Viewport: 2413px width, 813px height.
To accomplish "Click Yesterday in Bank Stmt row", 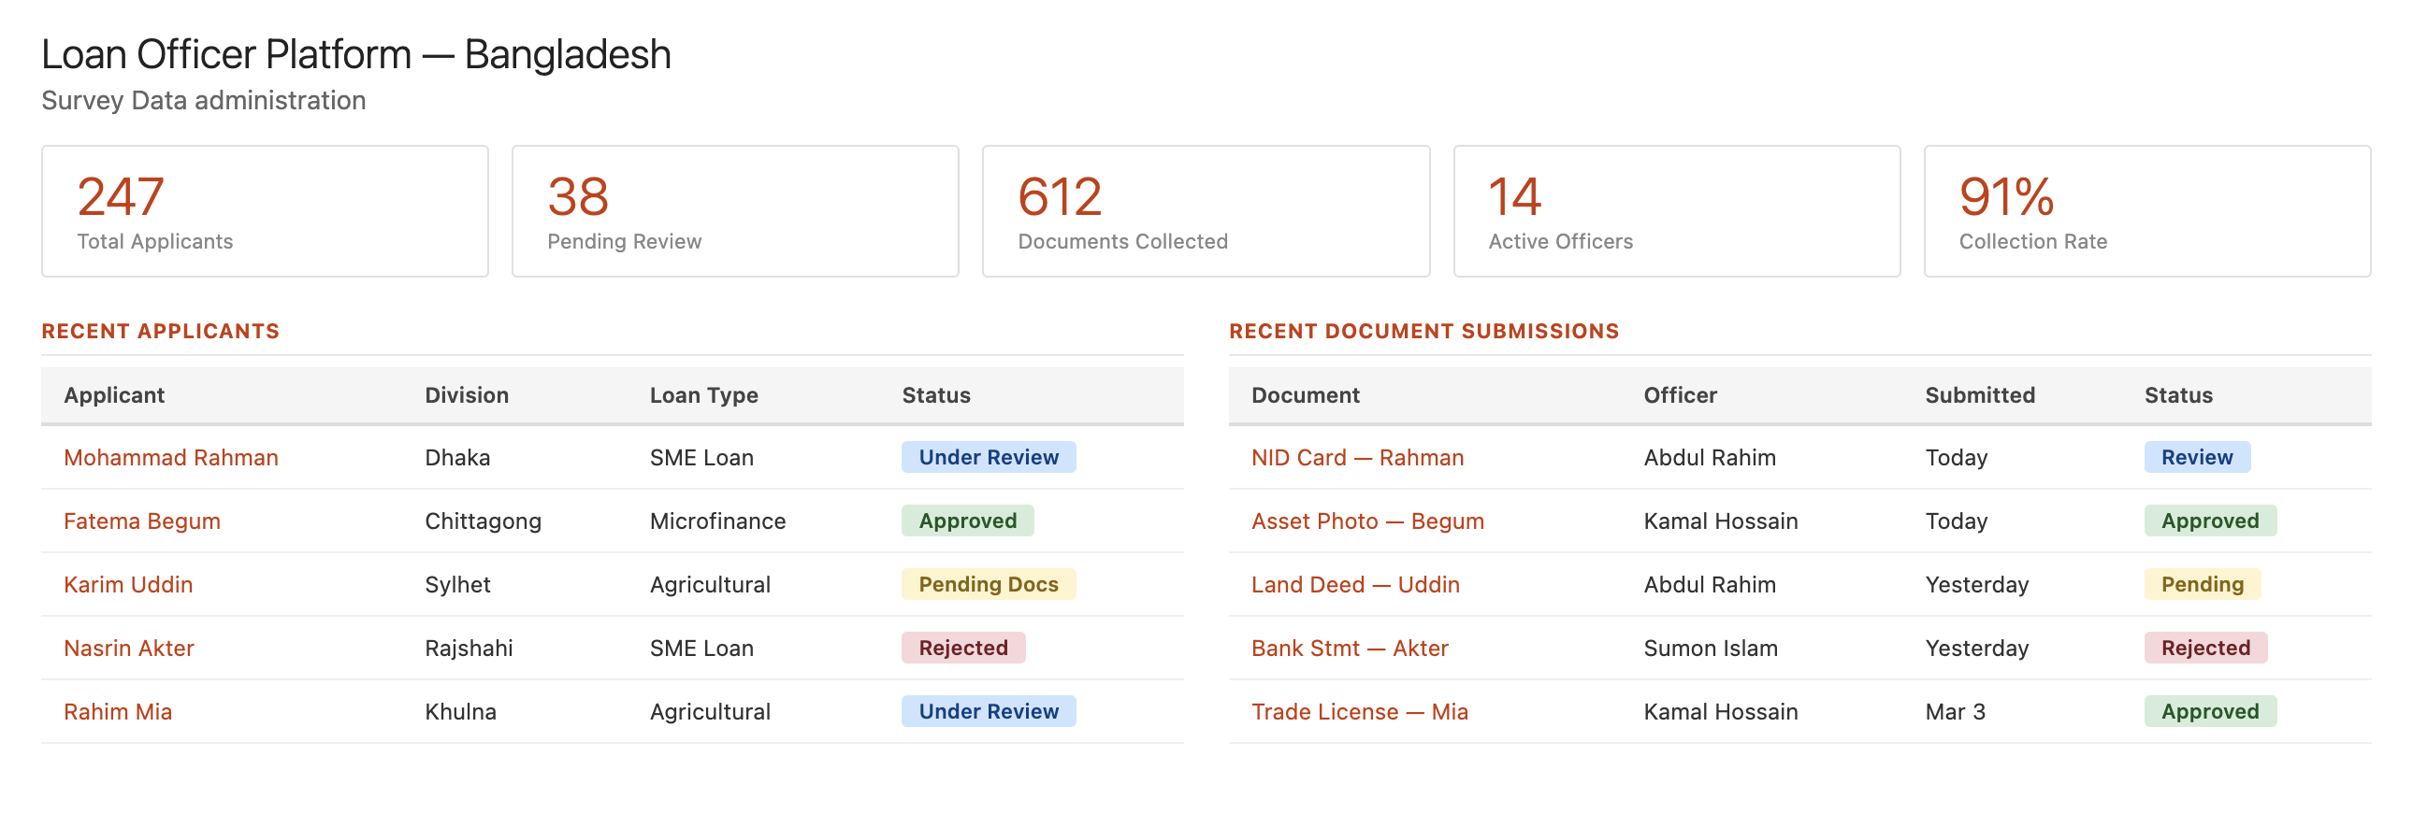I will click(1976, 649).
